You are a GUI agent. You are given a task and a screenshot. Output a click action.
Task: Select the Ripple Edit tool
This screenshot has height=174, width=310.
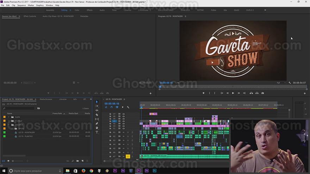click(x=97, y=110)
